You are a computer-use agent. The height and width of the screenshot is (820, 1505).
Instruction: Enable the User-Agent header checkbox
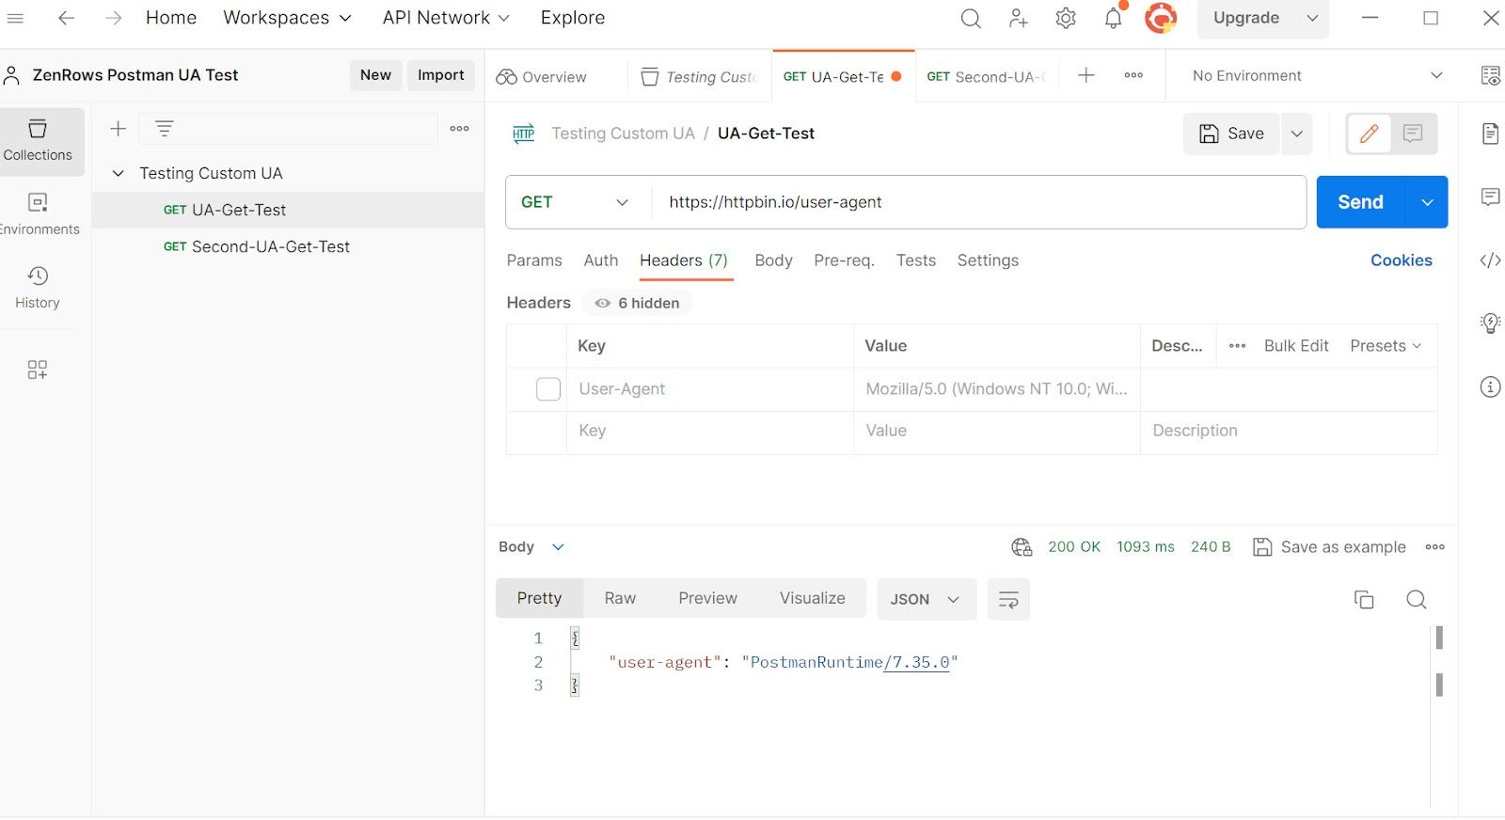coord(548,389)
